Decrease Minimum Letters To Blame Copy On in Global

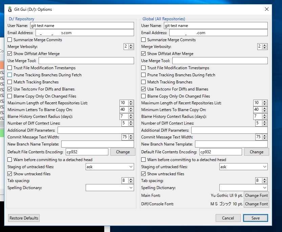coord(264,111)
